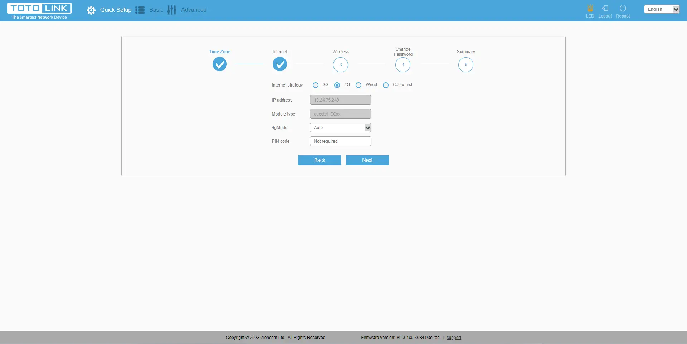The image size is (687, 344).
Task: Select the Wired internet strategy
Action: (x=359, y=85)
